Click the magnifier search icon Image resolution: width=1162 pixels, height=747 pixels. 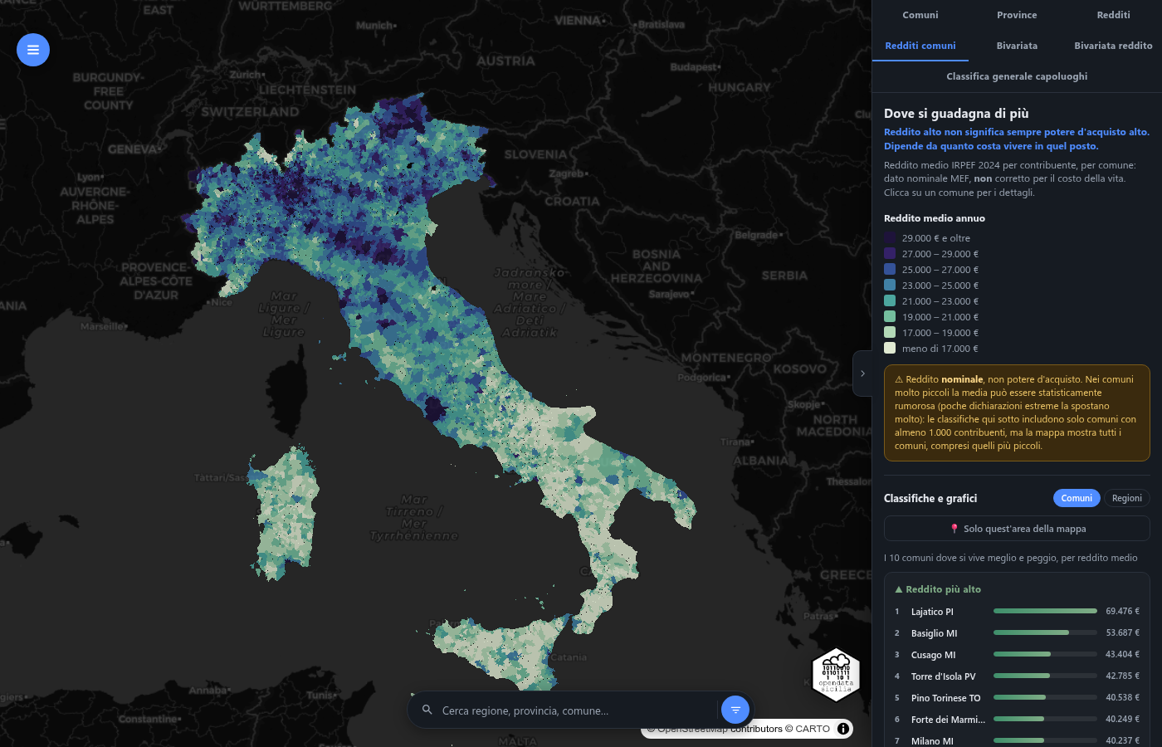427,710
